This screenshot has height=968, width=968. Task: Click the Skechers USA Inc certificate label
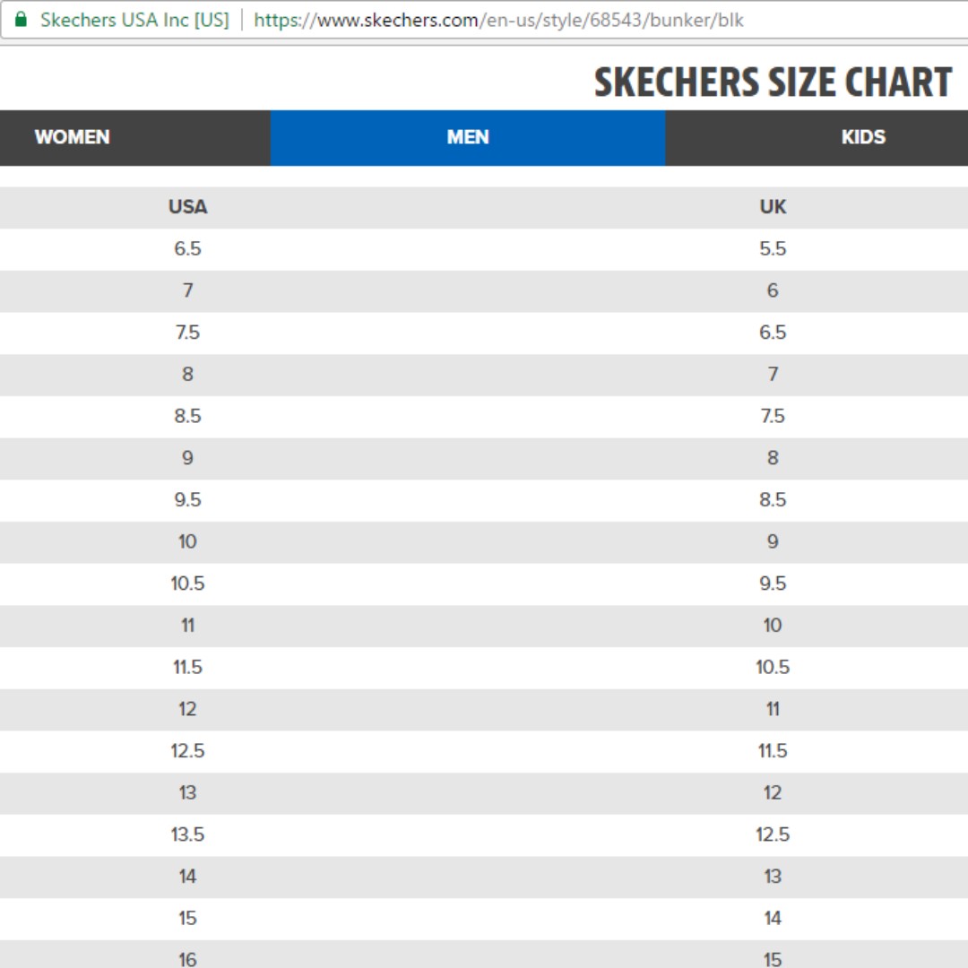click(x=134, y=20)
